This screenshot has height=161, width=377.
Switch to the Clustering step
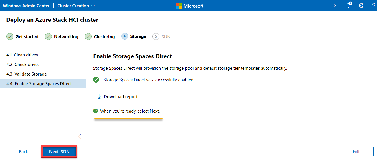click(100, 36)
